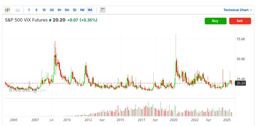
Task: Select the 1M monthly interval
Action: pyautogui.click(x=90, y=10)
